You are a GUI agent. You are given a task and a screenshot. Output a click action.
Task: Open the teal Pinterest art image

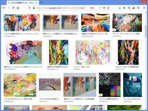(x=133, y=85)
